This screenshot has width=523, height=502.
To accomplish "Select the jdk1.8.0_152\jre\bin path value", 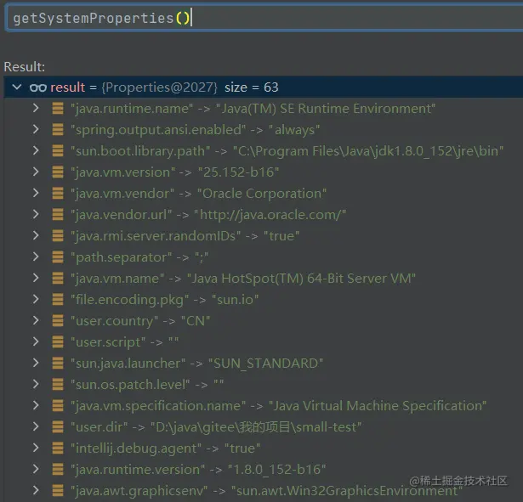I will point(368,151).
